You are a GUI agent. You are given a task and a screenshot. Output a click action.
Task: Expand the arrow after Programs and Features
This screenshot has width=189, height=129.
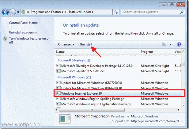point(66,12)
